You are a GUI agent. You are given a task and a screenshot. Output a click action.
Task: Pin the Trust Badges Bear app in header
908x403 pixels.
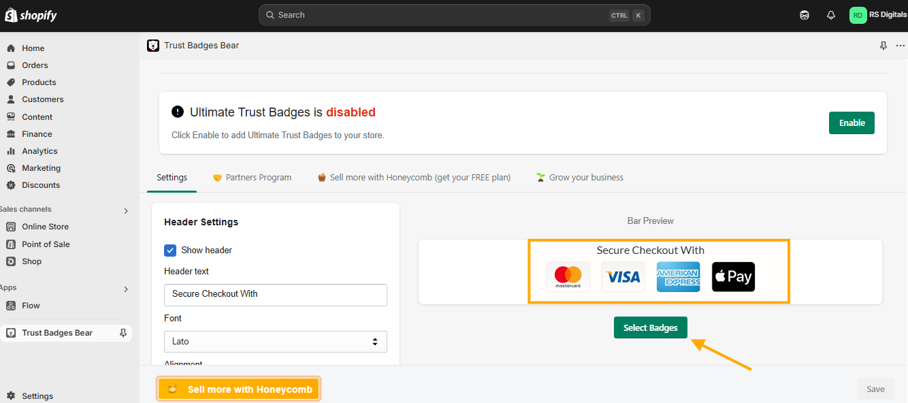883,46
